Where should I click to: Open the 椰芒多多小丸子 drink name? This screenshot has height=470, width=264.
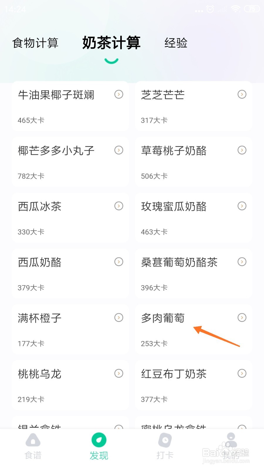tap(56, 151)
